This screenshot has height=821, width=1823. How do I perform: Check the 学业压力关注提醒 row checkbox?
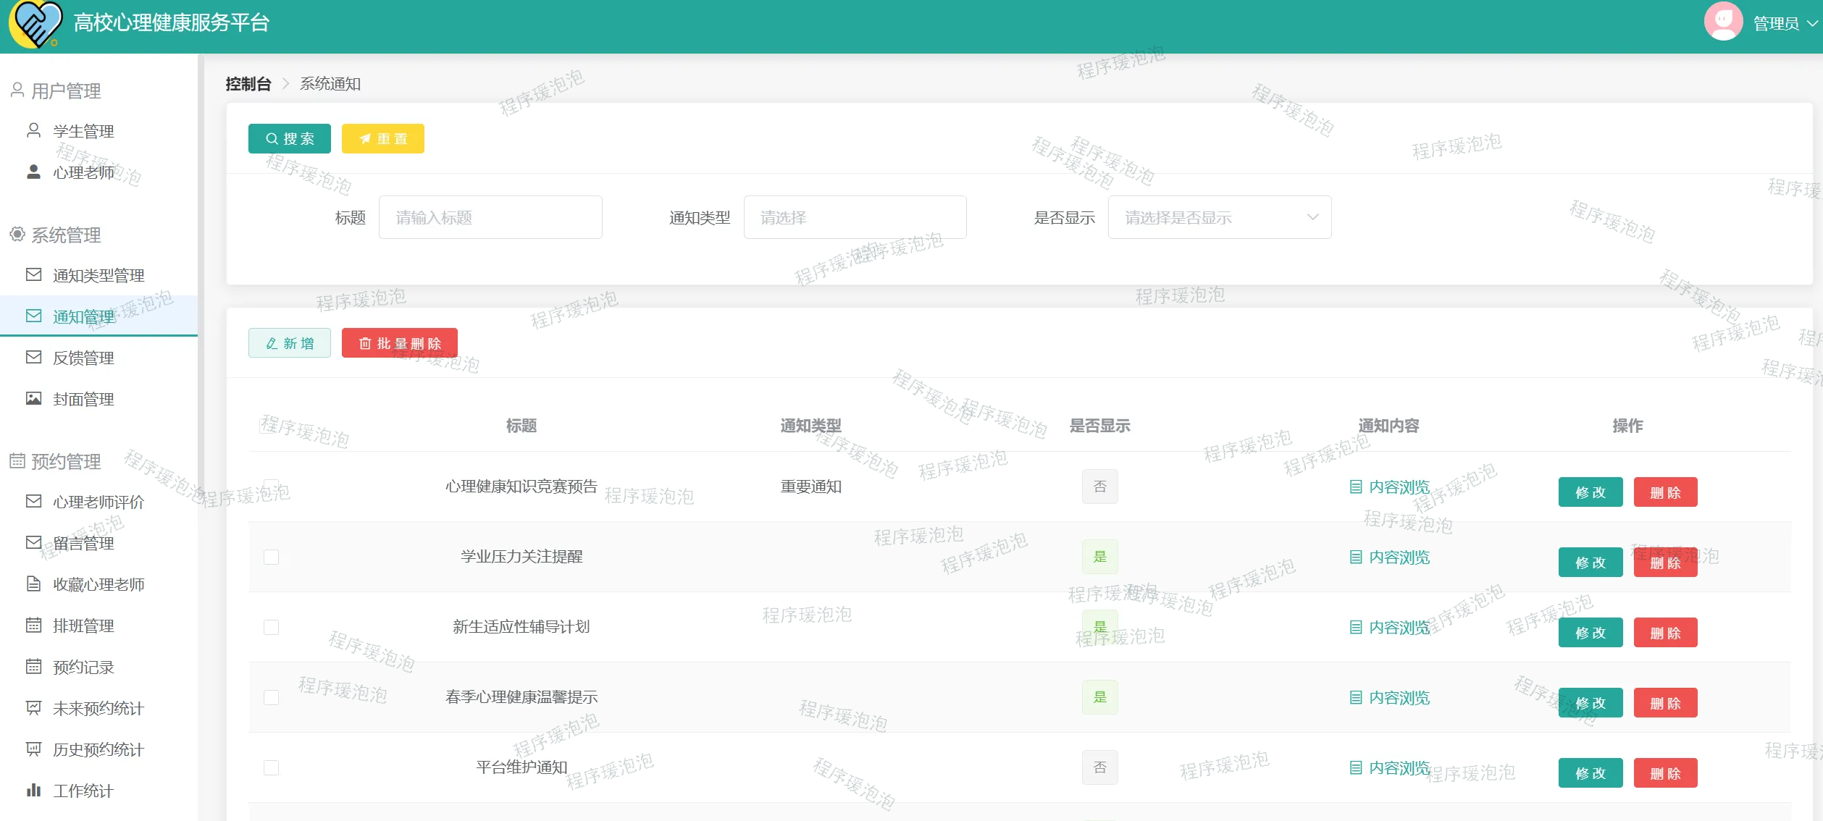coord(271,557)
